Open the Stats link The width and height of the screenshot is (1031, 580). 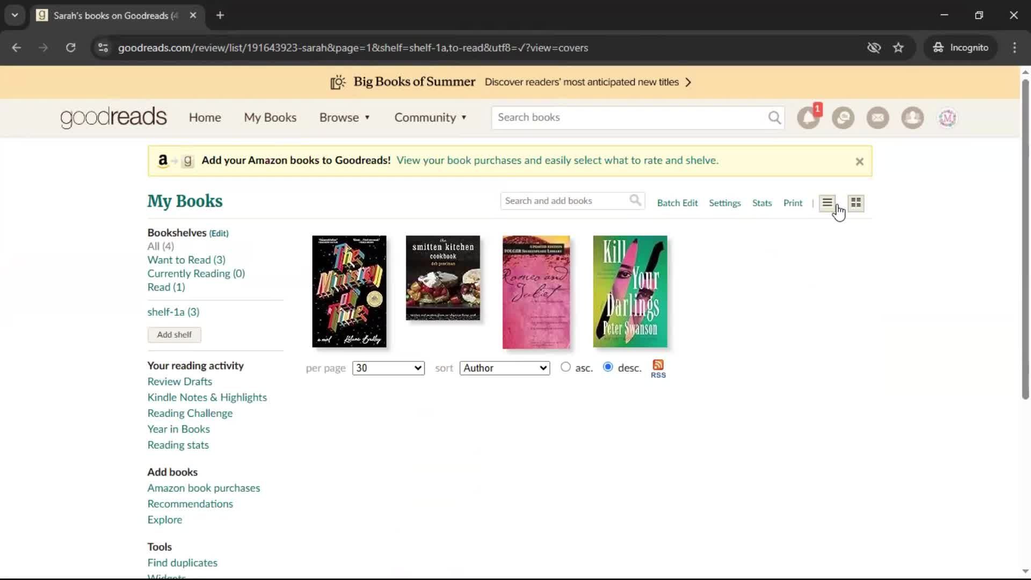tap(761, 203)
